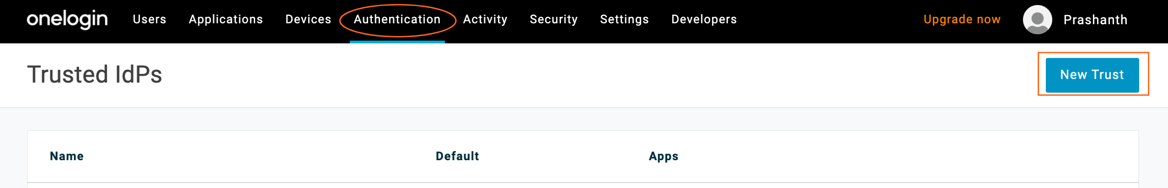Sort by the Apps column header
Viewport: 1168px width, 188px height.
click(664, 157)
